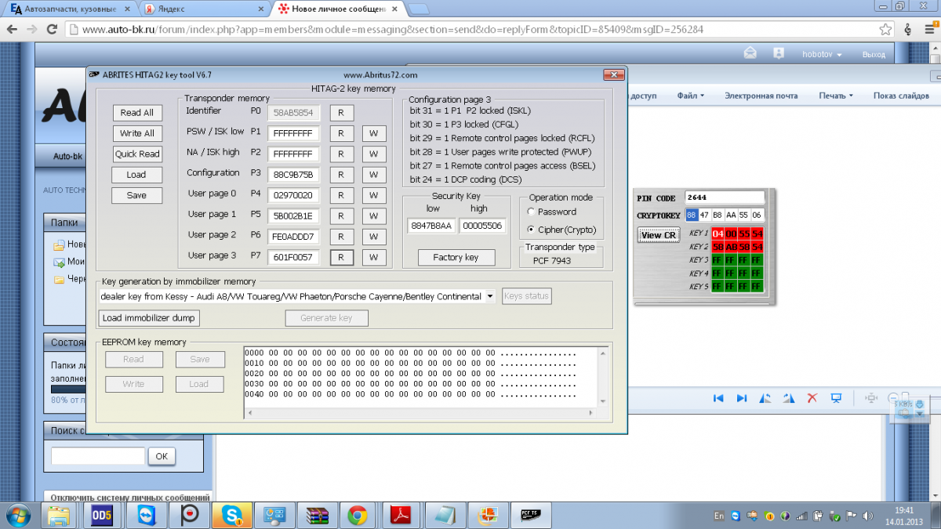The image size is (941, 529).
Task: Click the Load immobilizer dump button
Action: point(149,317)
